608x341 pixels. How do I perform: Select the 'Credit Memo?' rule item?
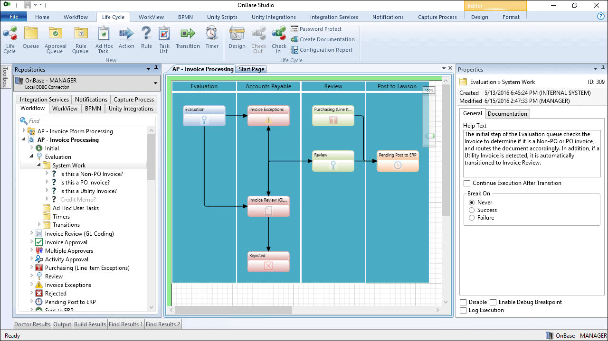point(78,199)
